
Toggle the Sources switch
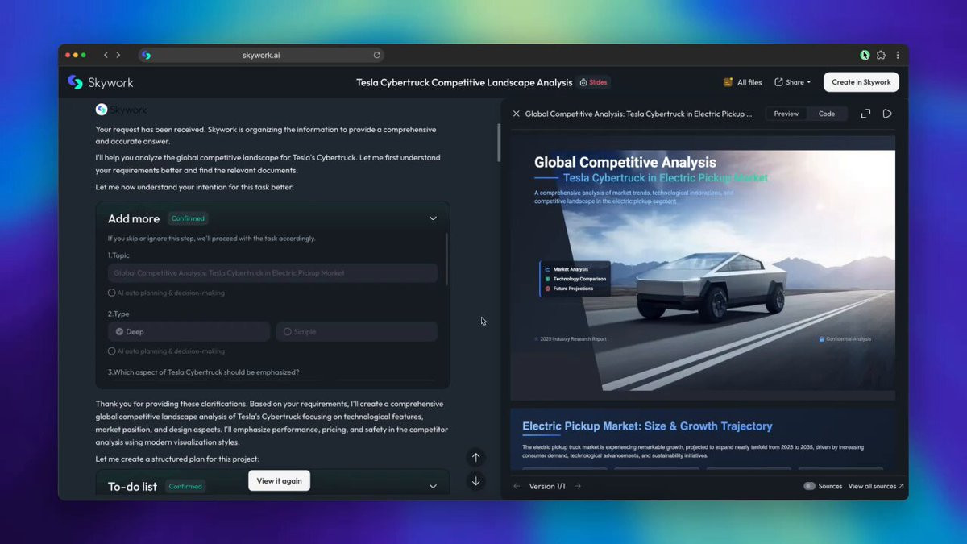point(809,486)
